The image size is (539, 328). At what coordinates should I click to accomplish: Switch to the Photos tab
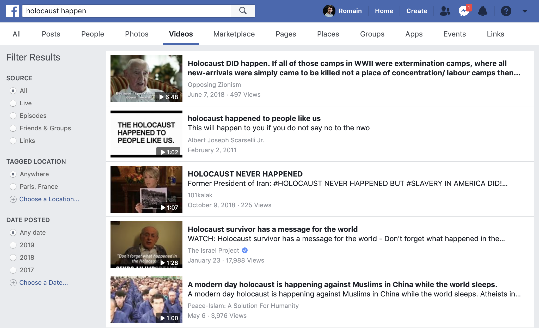(137, 34)
